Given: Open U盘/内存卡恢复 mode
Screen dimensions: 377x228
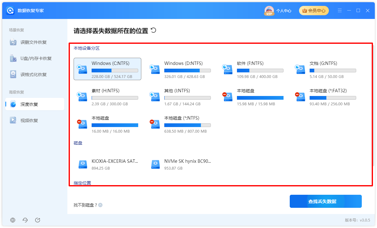Looking at the screenshot, I should [x=35, y=58].
